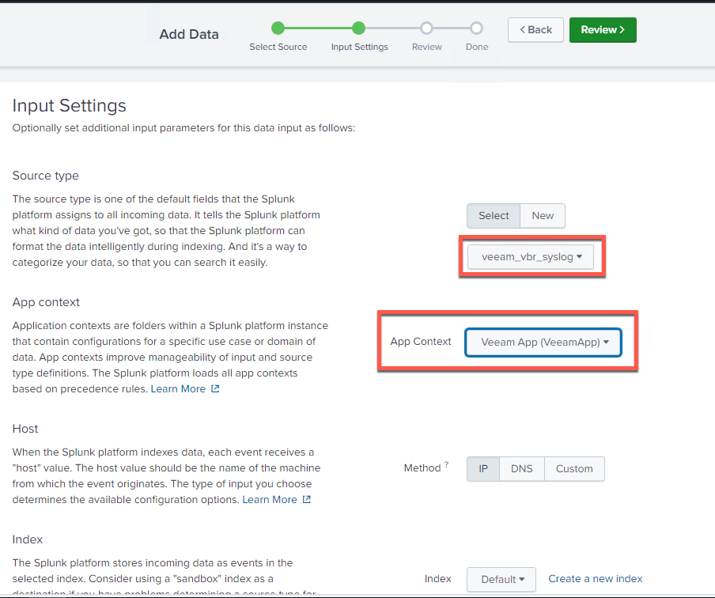Screen dimensions: 715x598
Task: Click the Input Settings step circle
Action: 359,28
